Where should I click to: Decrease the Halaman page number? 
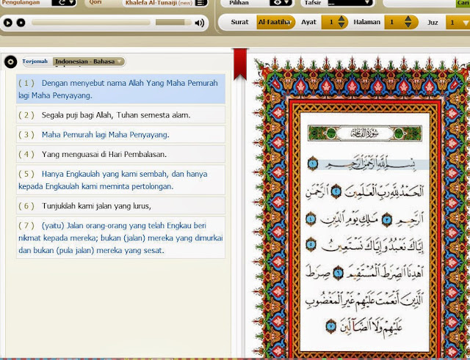coord(408,26)
